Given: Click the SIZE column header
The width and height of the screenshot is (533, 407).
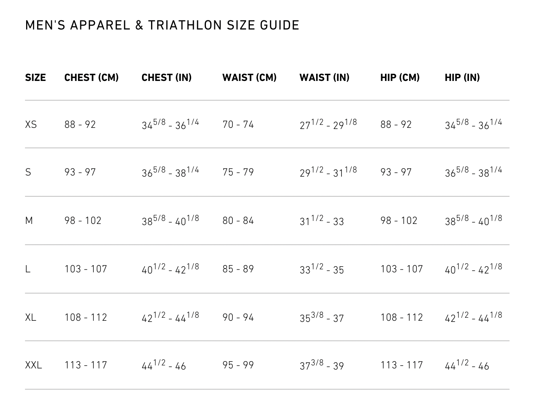Looking at the screenshot, I should [x=35, y=78].
